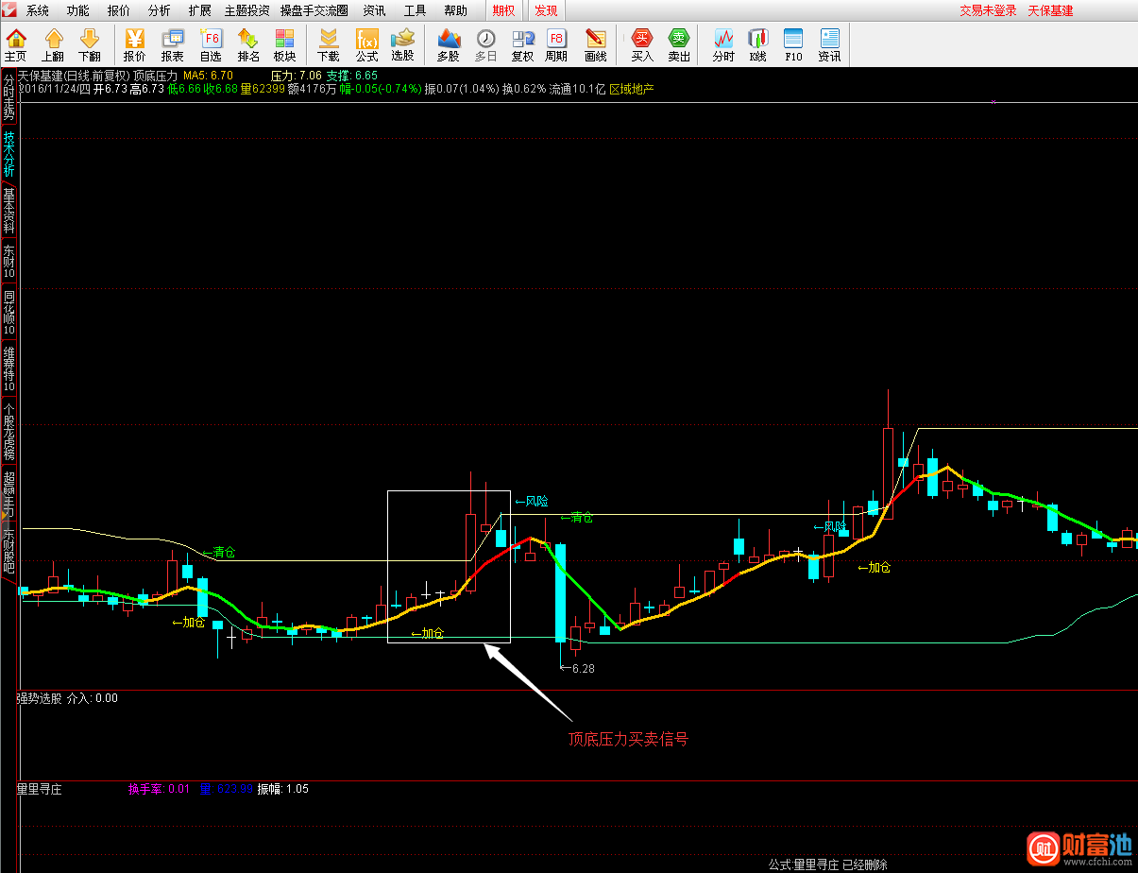1138x873 pixels.
Task: Open the 公式 formula manager icon
Action: (366, 44)
